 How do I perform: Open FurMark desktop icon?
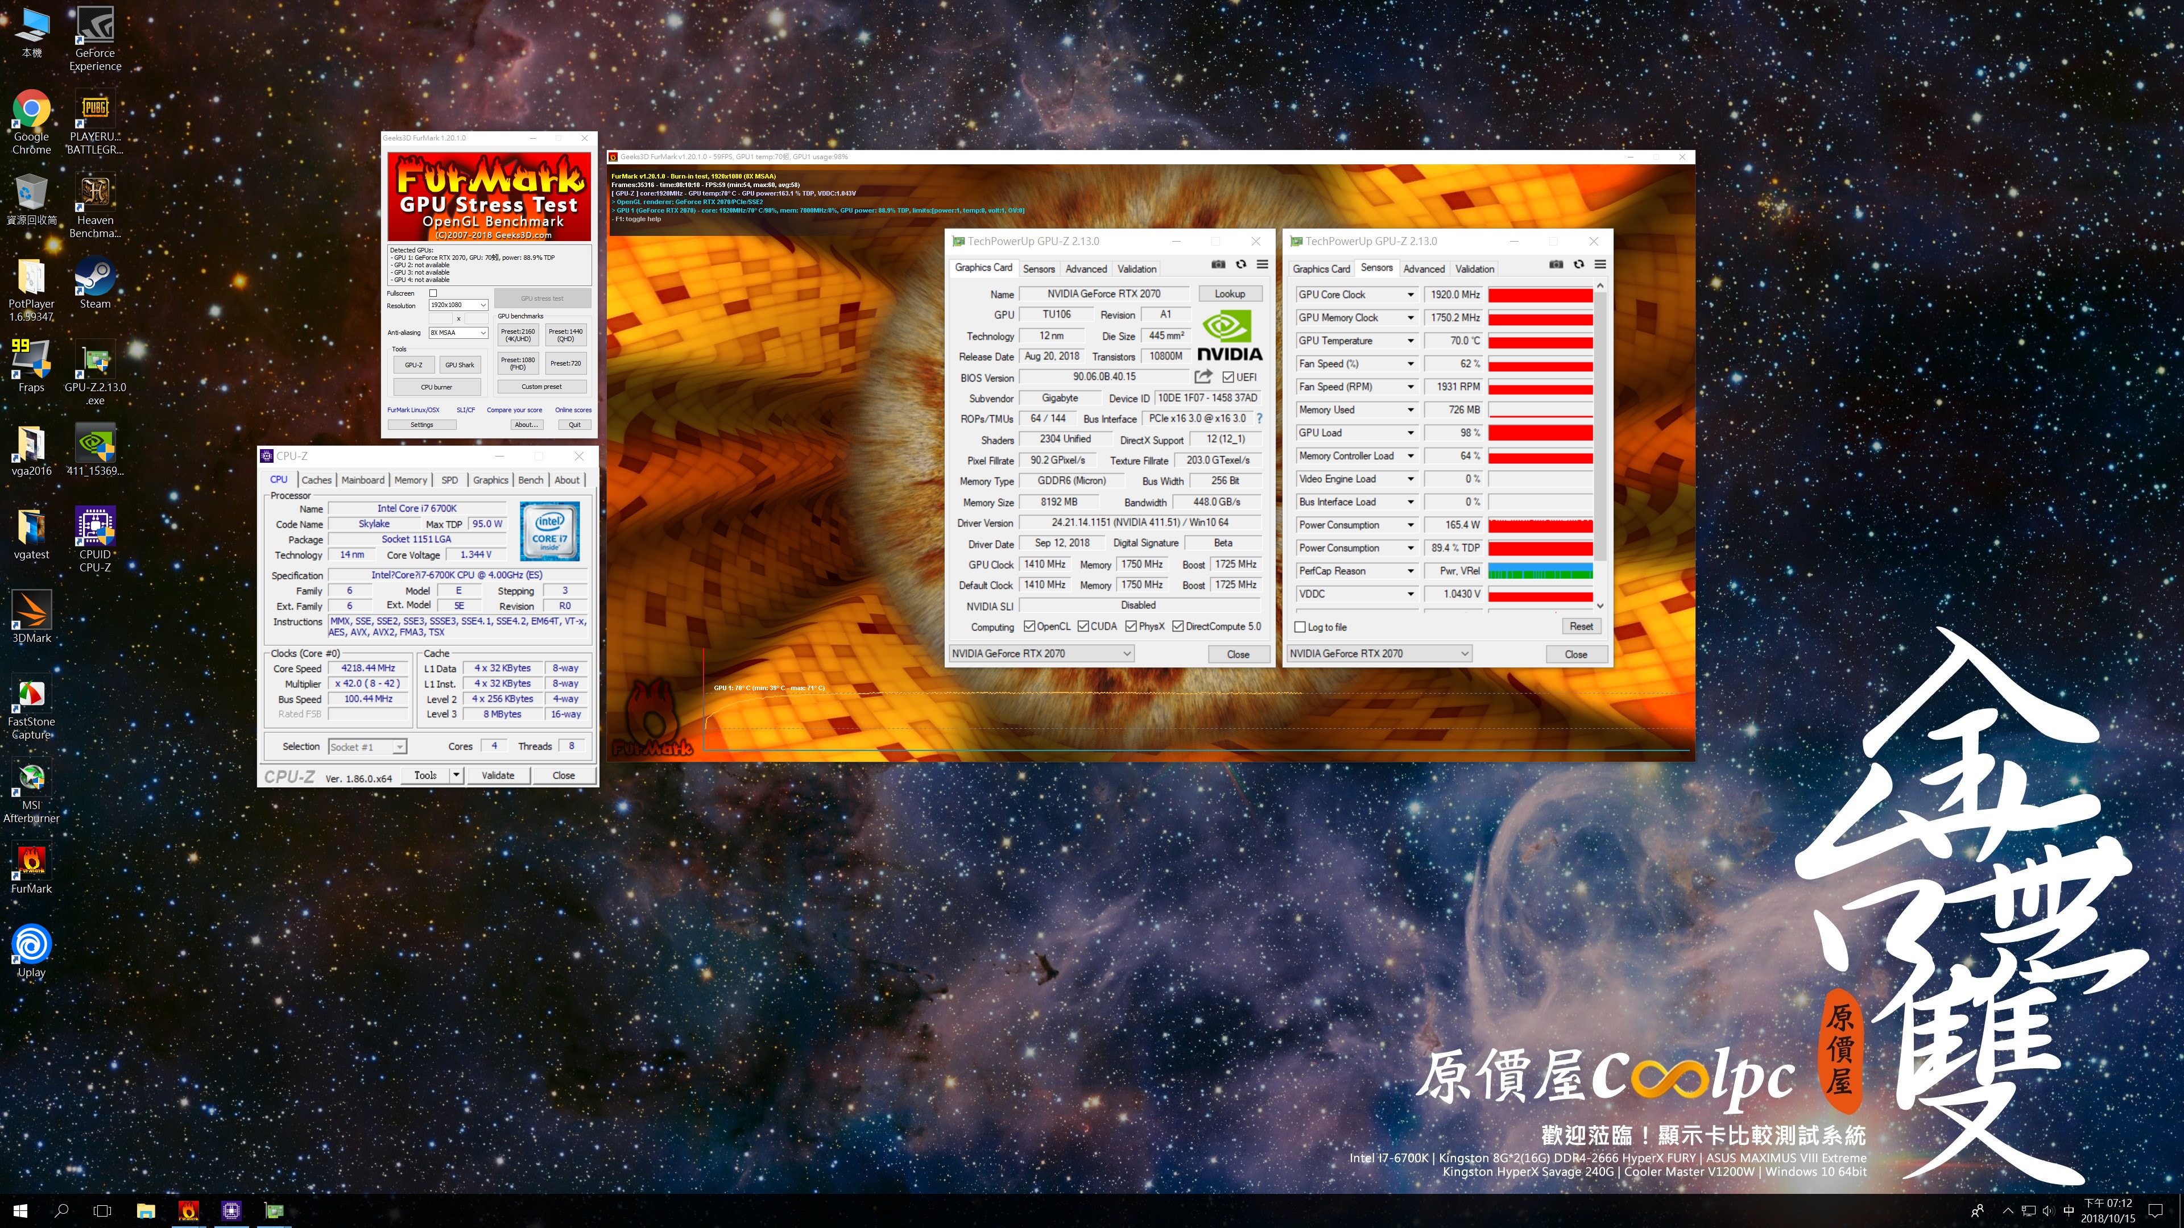click(31, 869)
